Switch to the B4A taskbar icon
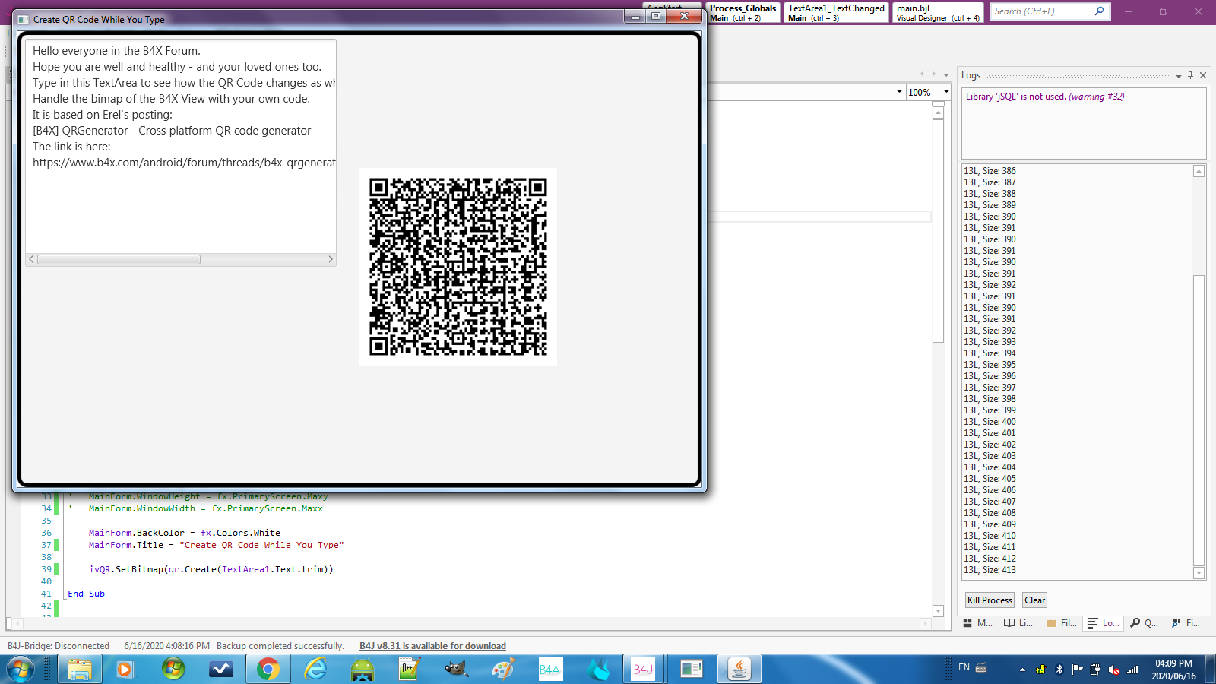 coord(550,670)
